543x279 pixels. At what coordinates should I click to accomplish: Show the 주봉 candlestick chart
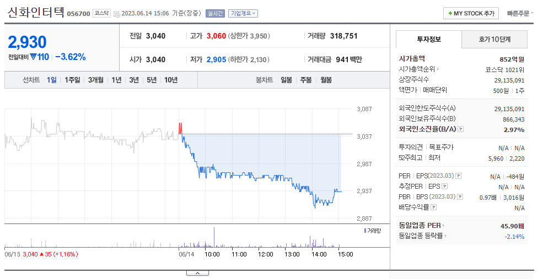[x=306, y=80]
